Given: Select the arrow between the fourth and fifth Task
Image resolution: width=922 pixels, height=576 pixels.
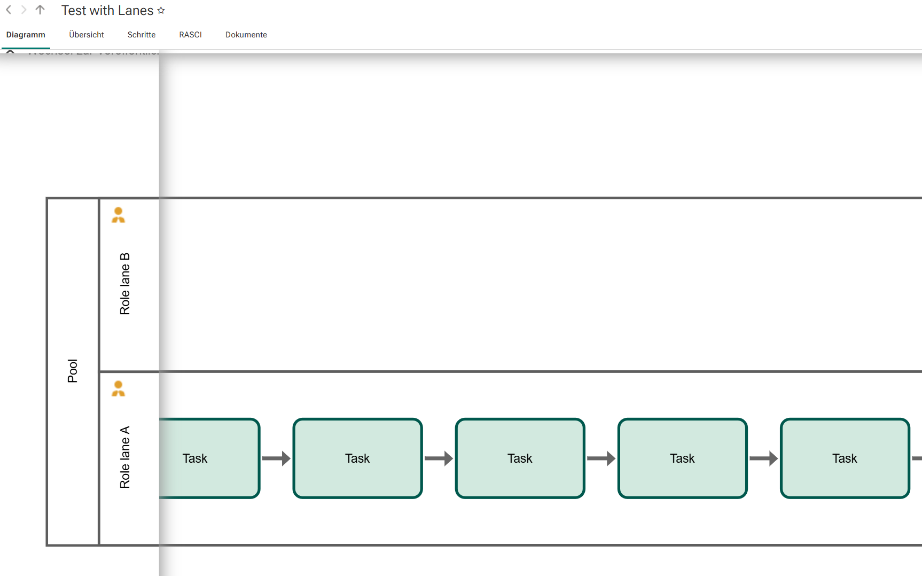Looking at the screenshot, I should point(763,458).
